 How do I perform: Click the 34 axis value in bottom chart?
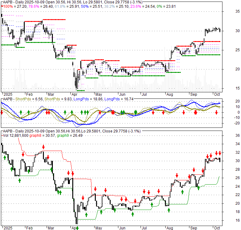click(238, 144)
